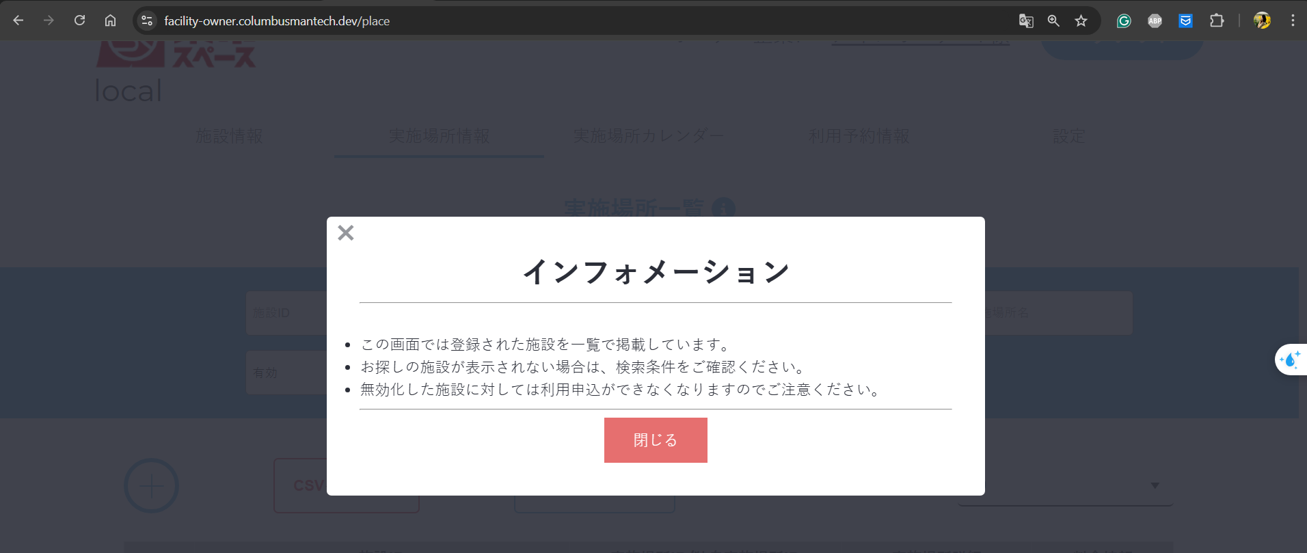This screenshot has width=1307, height=553.
Task: Open the Extensions puzzle menu
Action: pyautogui.click(x=1217, y=21)
